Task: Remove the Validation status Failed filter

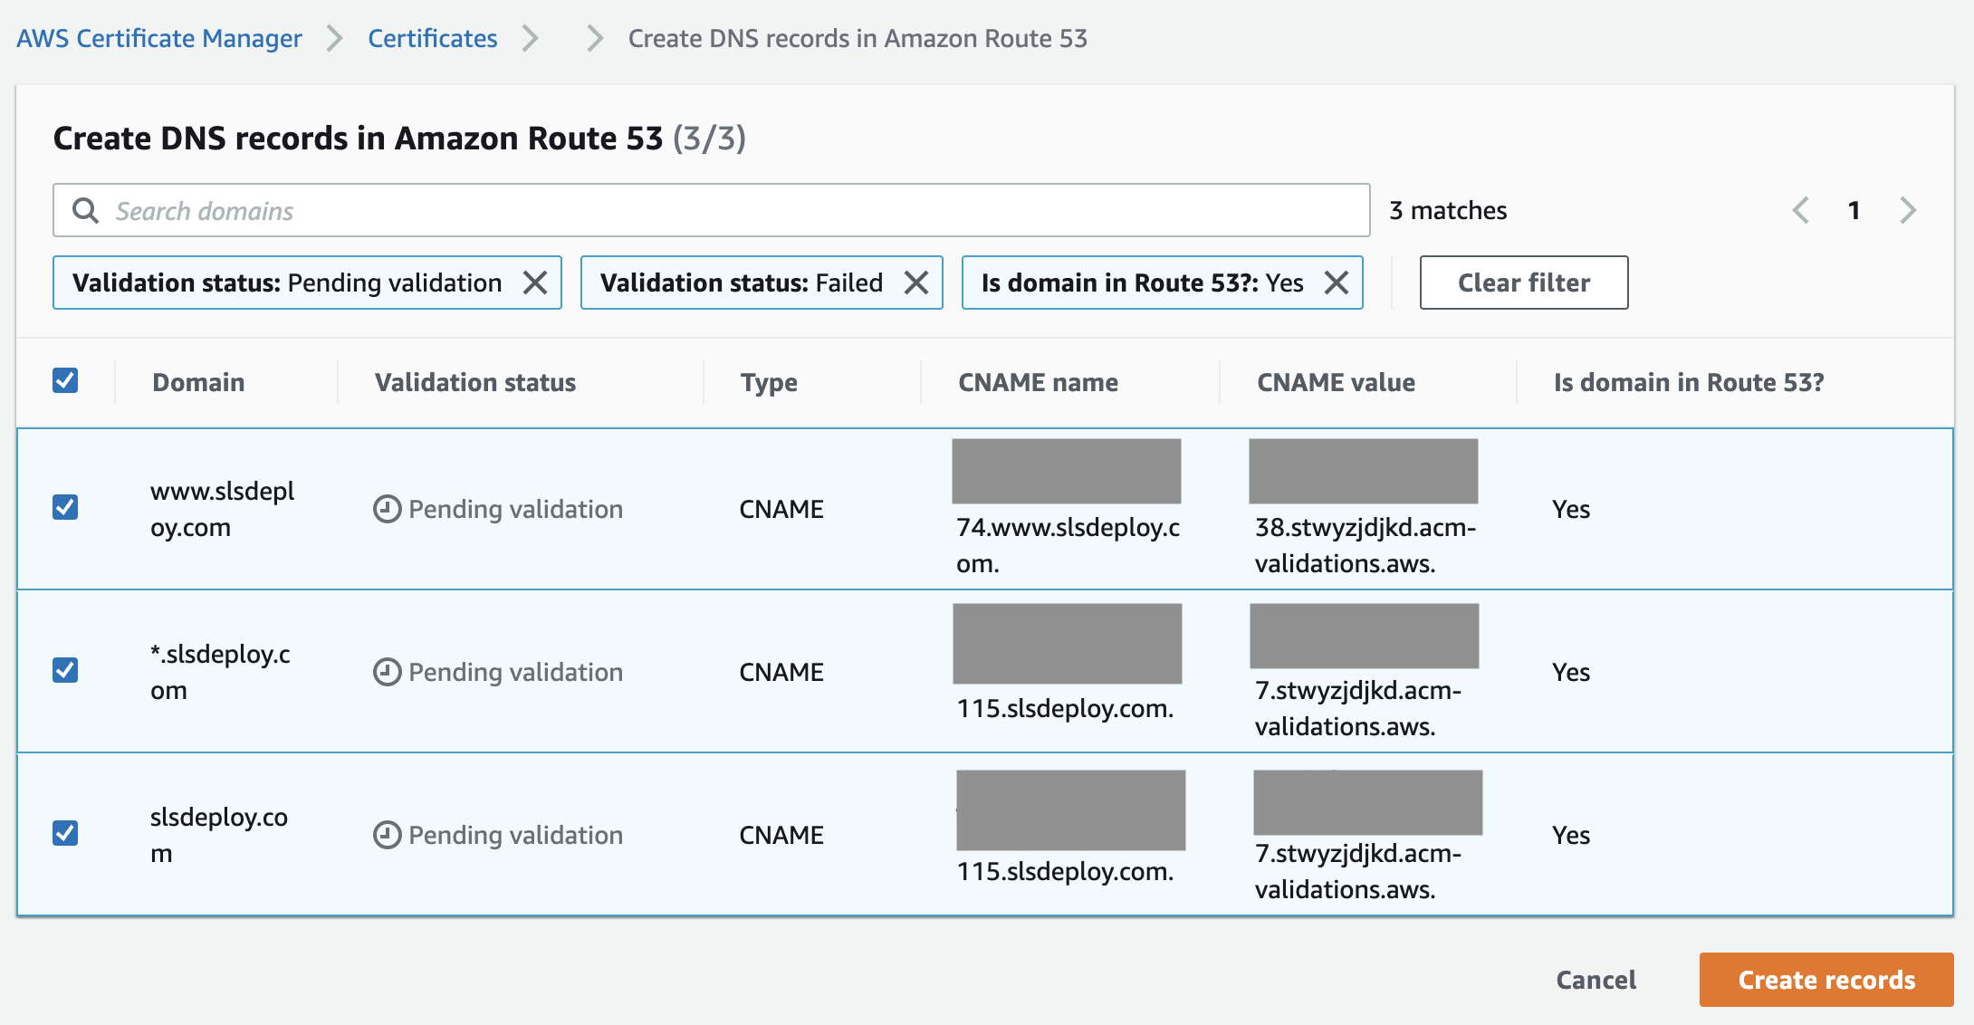Action: (x=916, y=283)
